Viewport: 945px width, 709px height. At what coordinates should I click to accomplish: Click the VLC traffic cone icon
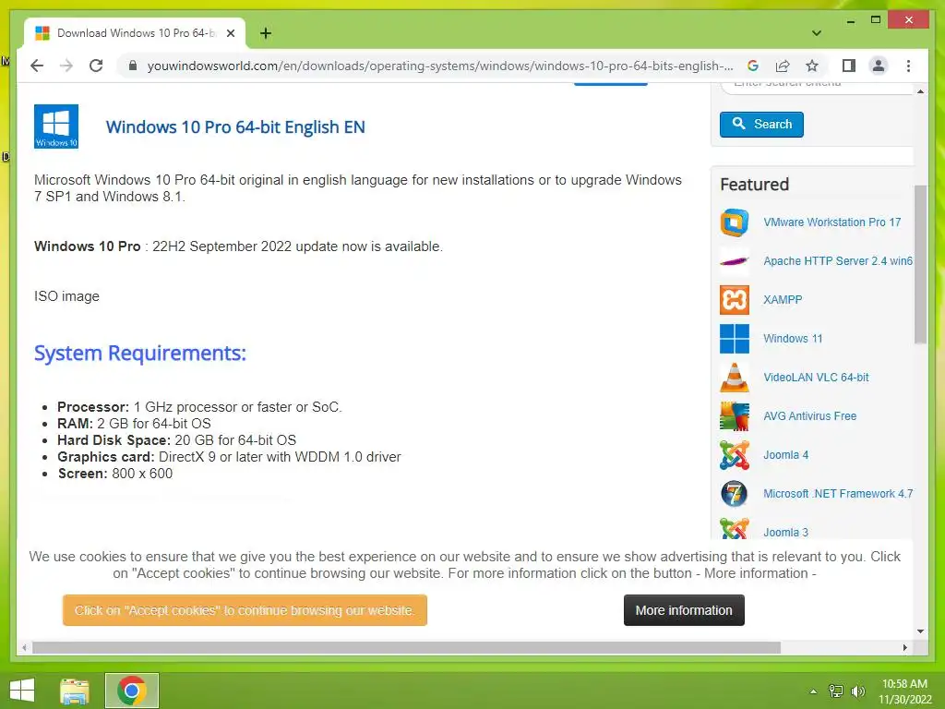point(734,378)
